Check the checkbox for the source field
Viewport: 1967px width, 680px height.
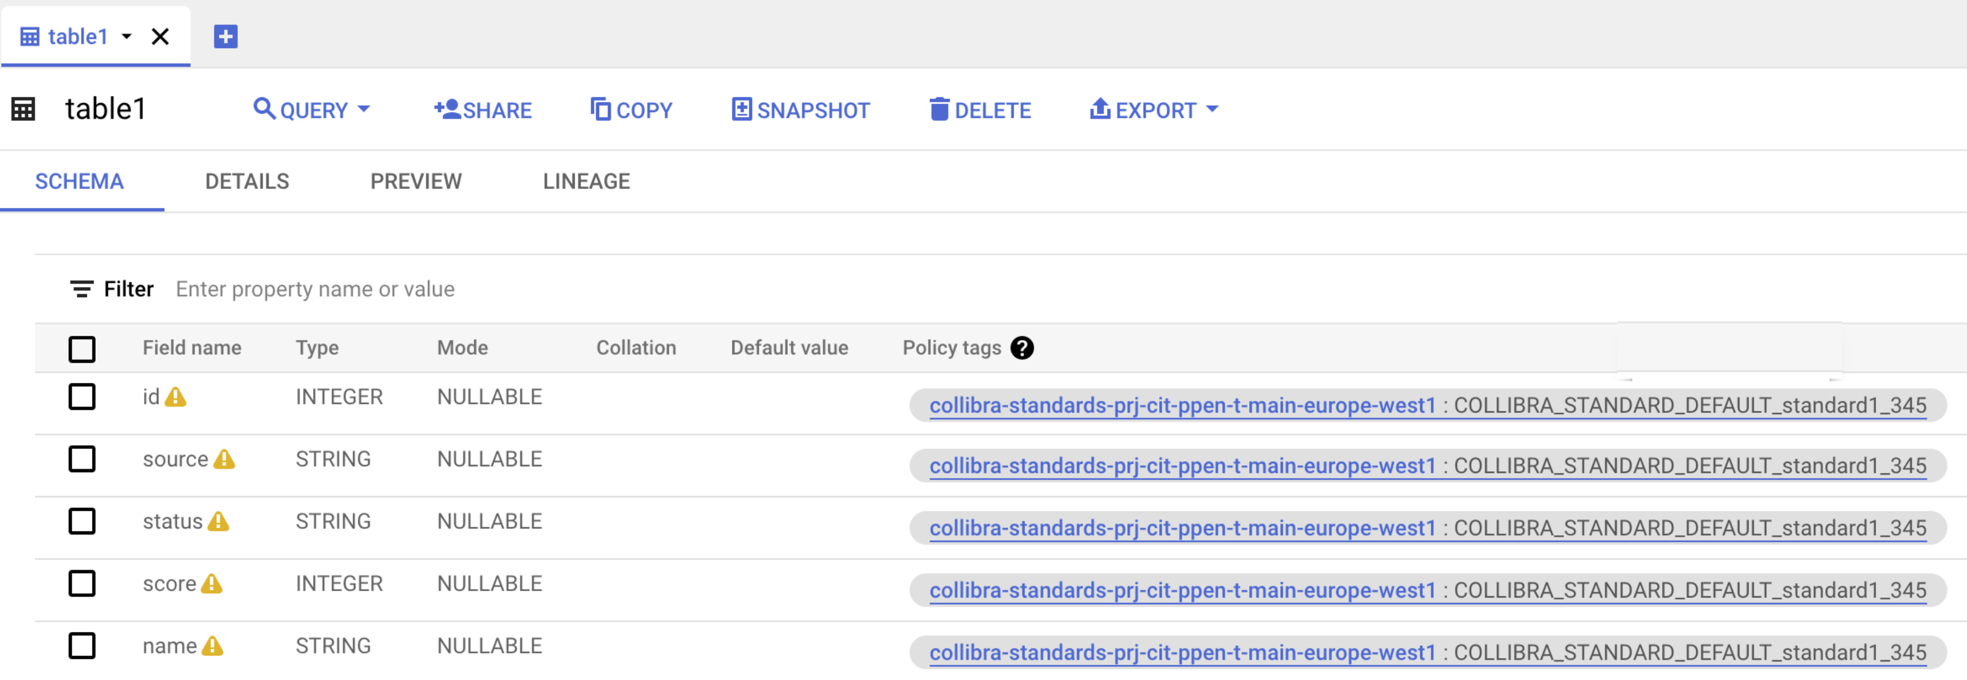tap(82, 460)
